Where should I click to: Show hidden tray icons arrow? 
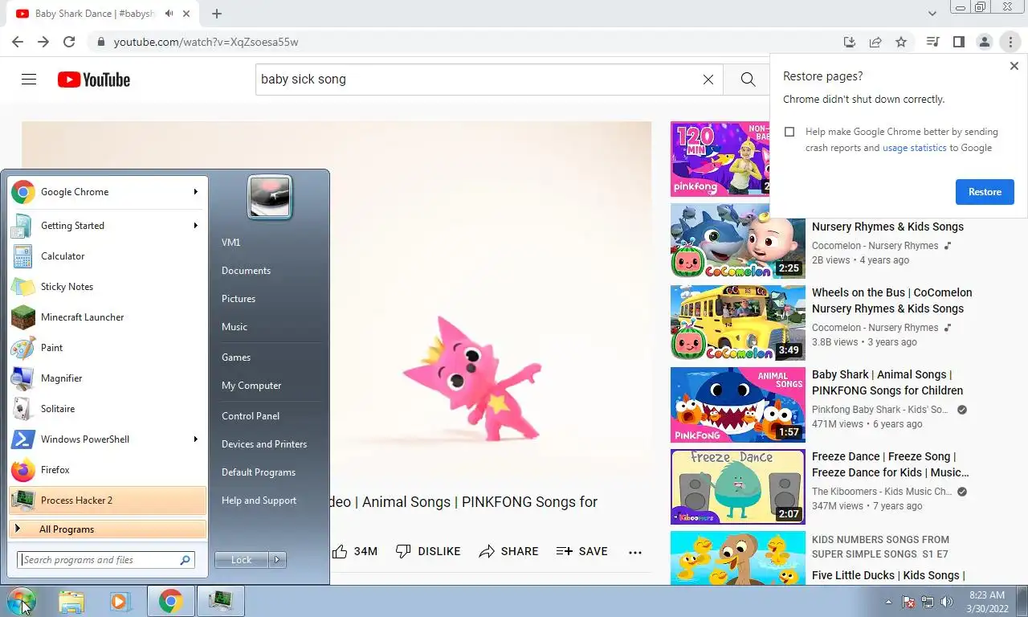(888, 602)
